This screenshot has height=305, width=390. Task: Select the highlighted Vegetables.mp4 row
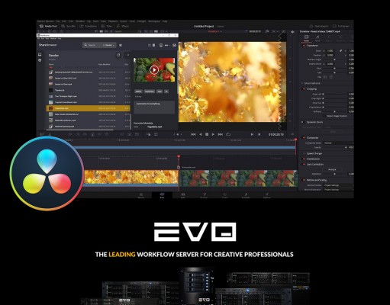tap(88, 108)
